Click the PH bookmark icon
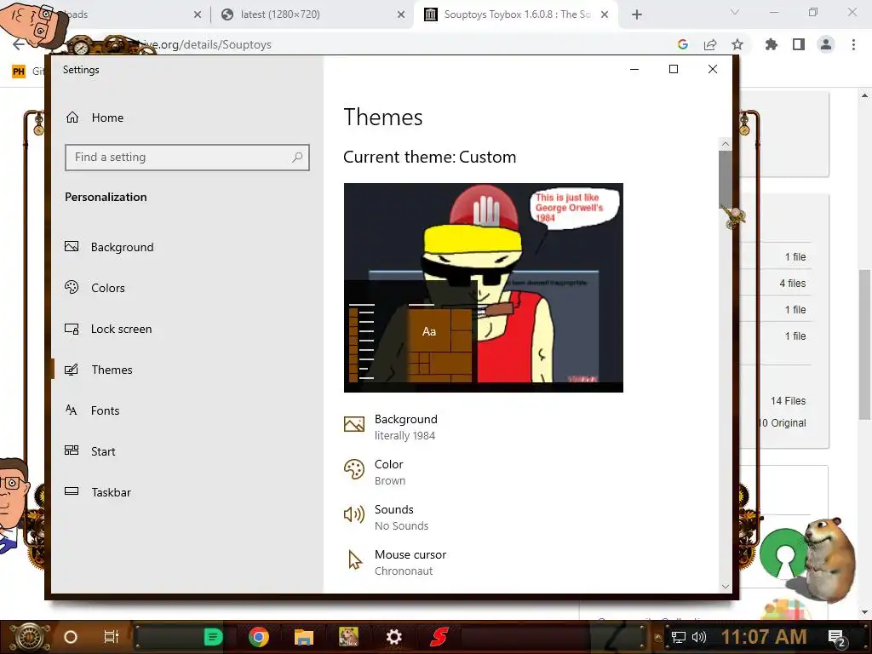 click(19, 72)
